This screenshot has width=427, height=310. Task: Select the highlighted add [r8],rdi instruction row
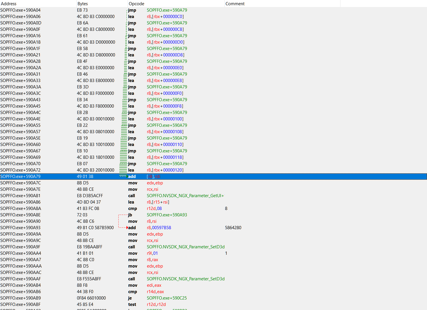tap(175, 176)
